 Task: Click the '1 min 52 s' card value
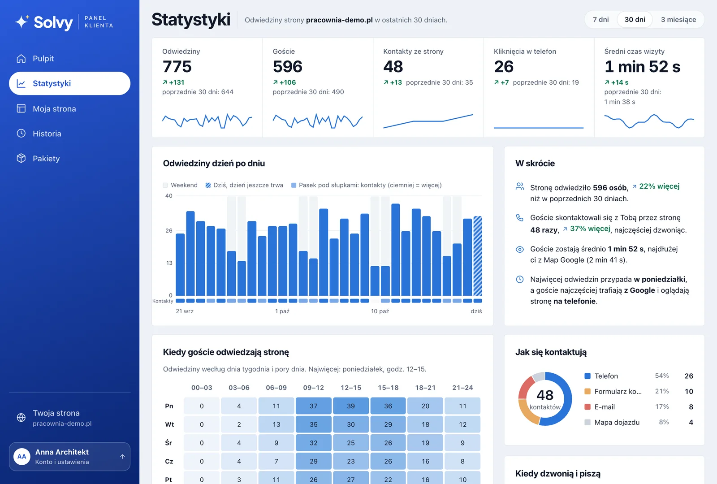click(642, 67)
